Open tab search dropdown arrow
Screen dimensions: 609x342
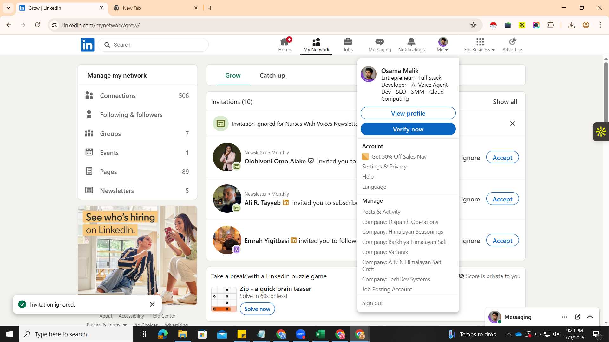[8, 8]
